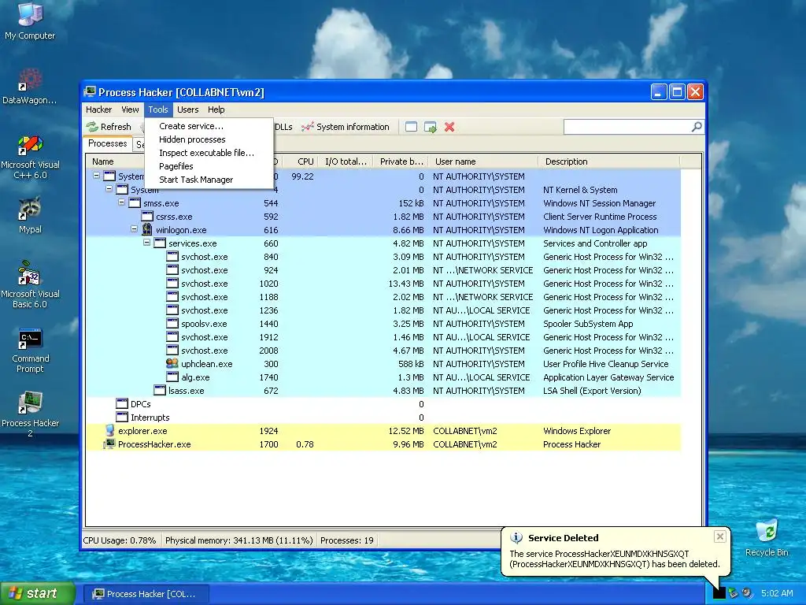The height and width of the screenshot is (605, 806).
Task: Collapse the smss.exe tree node
Action: click(122, 202)
